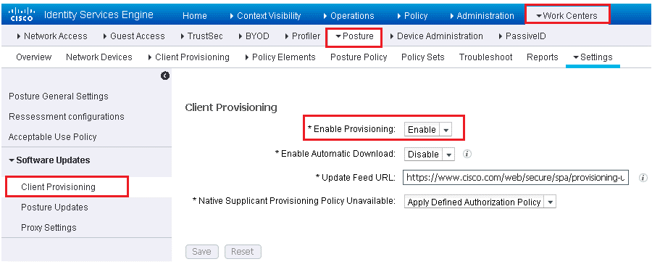Click the Save button

point(201,252)
